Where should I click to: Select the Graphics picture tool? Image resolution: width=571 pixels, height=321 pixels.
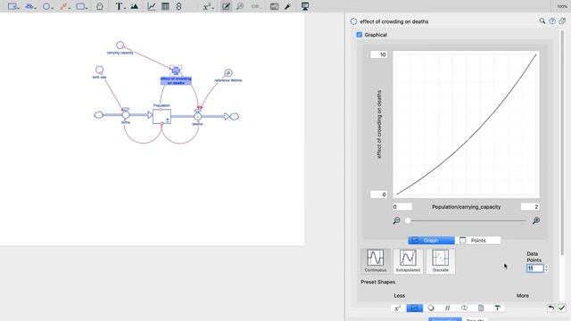135,6
